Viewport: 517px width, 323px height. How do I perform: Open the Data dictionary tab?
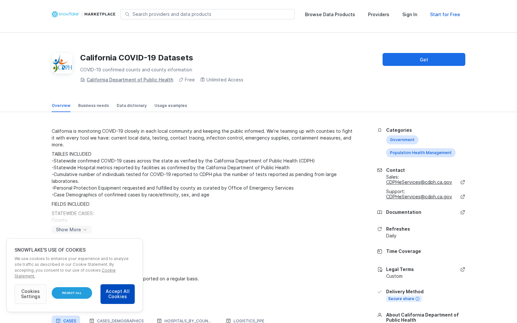point(132,106)
